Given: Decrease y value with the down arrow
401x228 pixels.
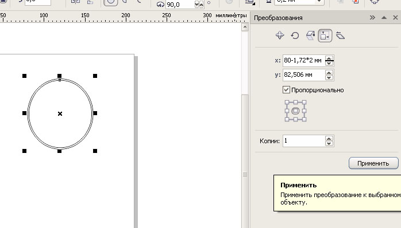Looking at the screenshot, I should [x=329, y=77].
